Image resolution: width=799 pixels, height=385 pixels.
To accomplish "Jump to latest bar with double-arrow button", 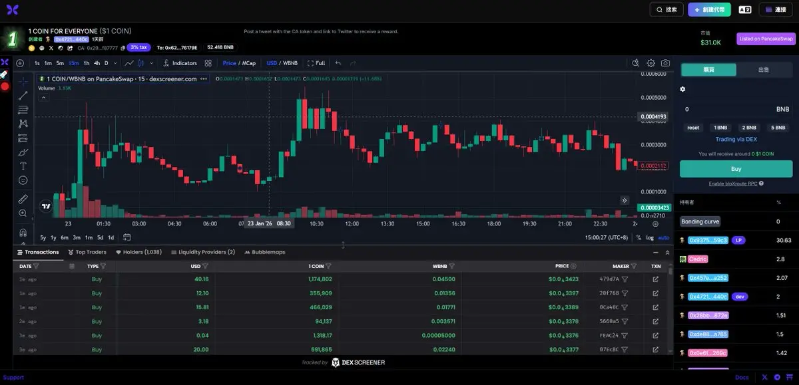I will click(625, 200).
